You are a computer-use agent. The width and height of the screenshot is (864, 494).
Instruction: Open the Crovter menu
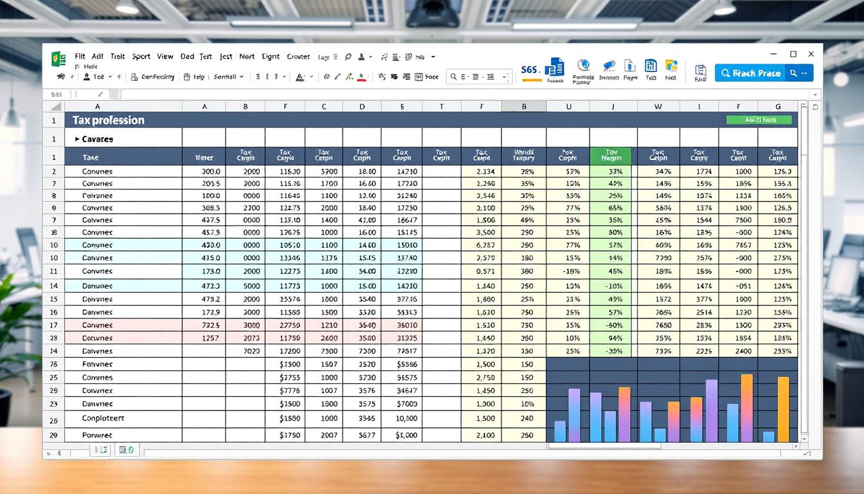298,57
